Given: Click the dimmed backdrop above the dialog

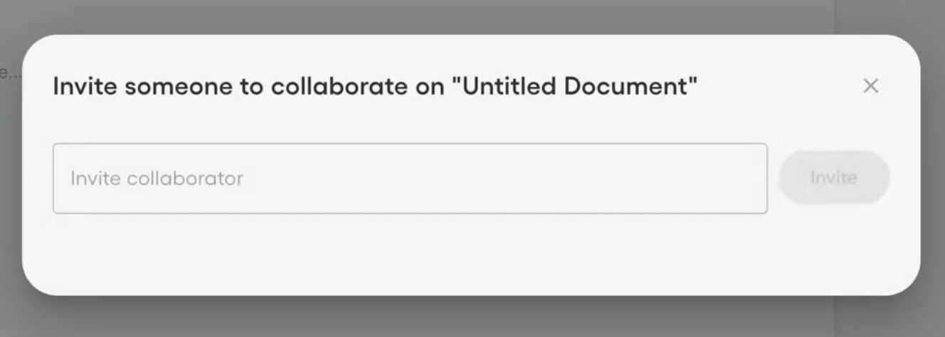Looking at the screenshot, I should click(x=427, y=16).
